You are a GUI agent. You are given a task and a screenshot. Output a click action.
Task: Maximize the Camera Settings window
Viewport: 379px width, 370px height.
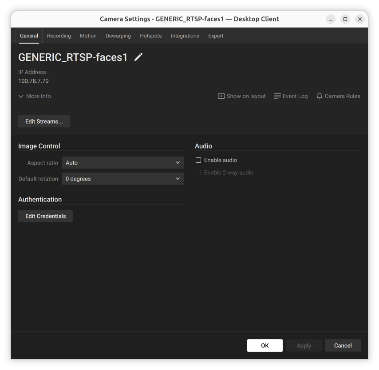coord(345,19)
